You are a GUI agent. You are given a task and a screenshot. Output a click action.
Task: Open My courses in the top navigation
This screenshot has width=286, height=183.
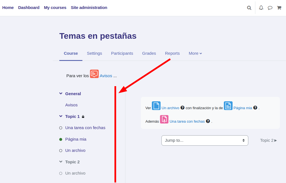click(x=55, y=8)
